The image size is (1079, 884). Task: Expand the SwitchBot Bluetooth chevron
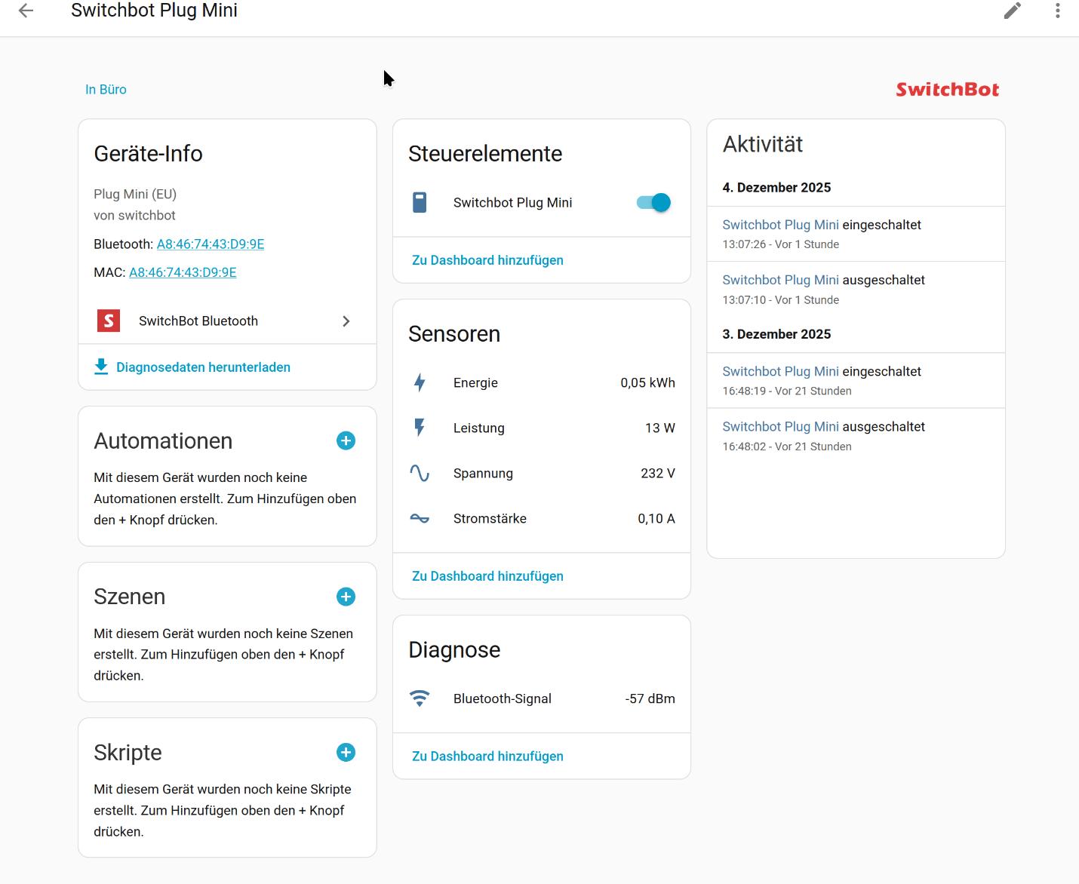pos(346,321)
